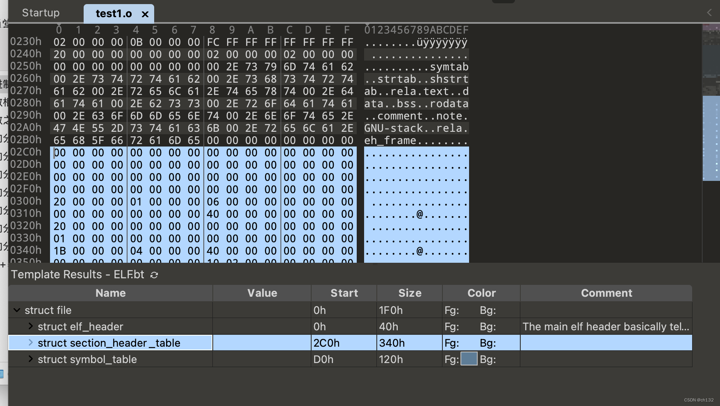Sort by the Size column header
This screenshot has width=720, height=406.
click(410, 293)
